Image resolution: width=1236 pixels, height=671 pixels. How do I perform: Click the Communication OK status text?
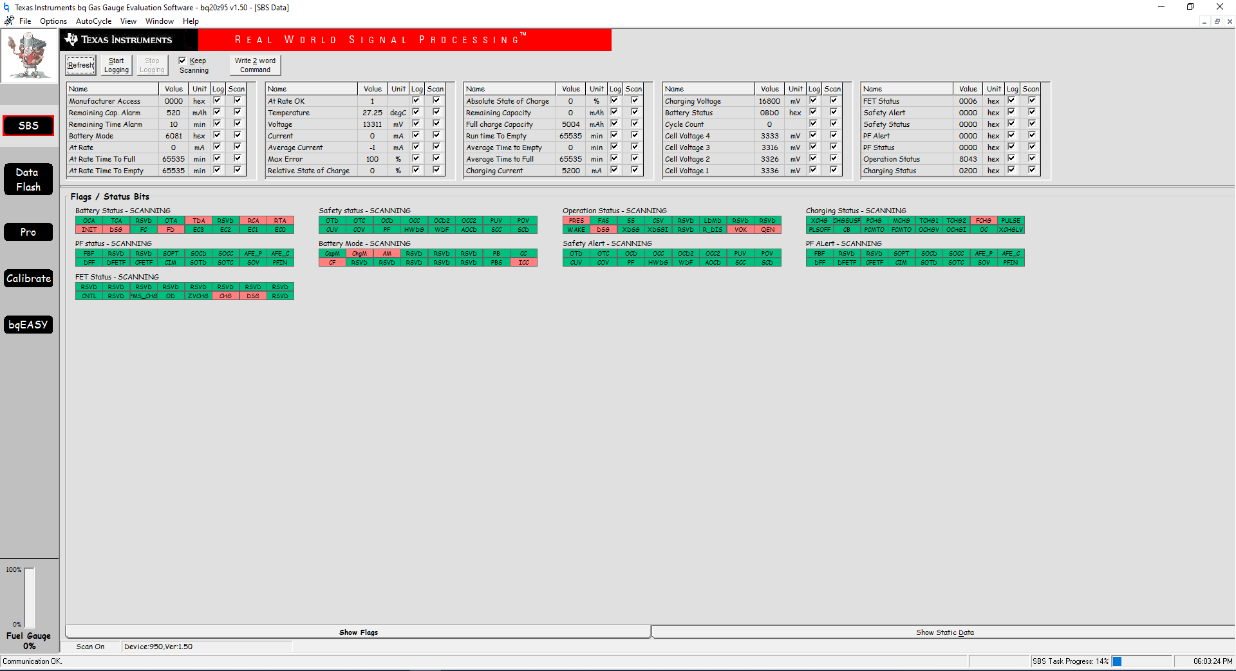(x=32, y=661)
